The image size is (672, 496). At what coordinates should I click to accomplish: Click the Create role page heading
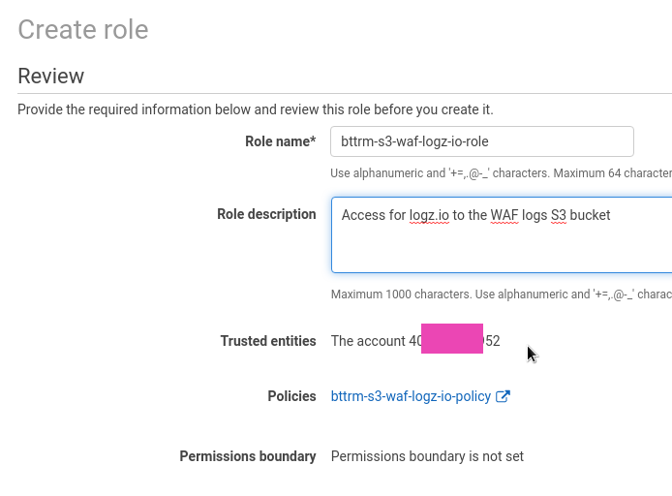(x=83, y=30)
